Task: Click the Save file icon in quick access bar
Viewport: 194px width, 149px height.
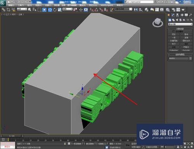Action: [16, 2]
